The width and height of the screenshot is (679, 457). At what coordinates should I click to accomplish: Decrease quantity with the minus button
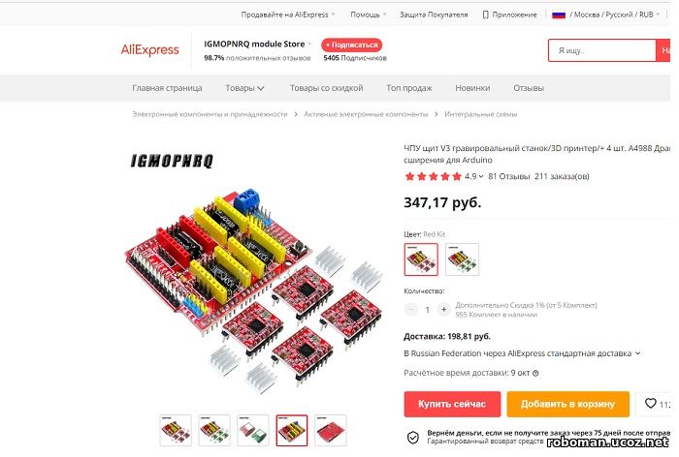coord(411,310)
